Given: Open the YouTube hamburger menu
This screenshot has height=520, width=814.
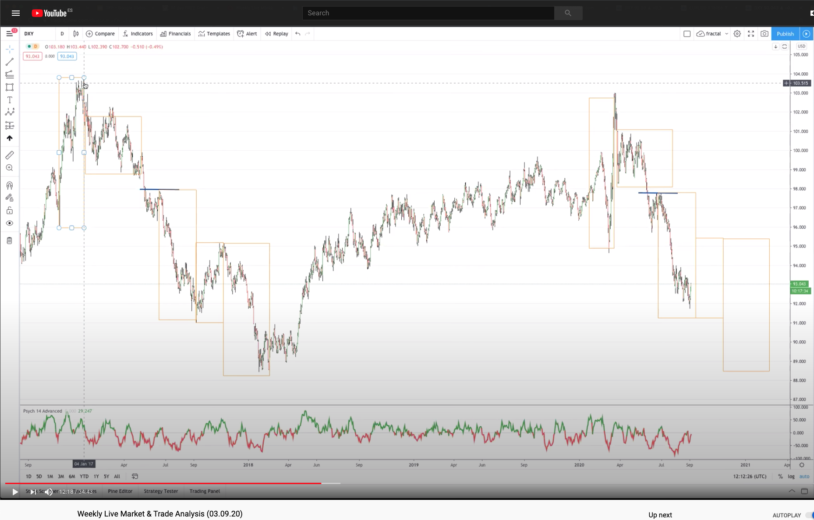Looking at the screenshot, I should point(16,13).
